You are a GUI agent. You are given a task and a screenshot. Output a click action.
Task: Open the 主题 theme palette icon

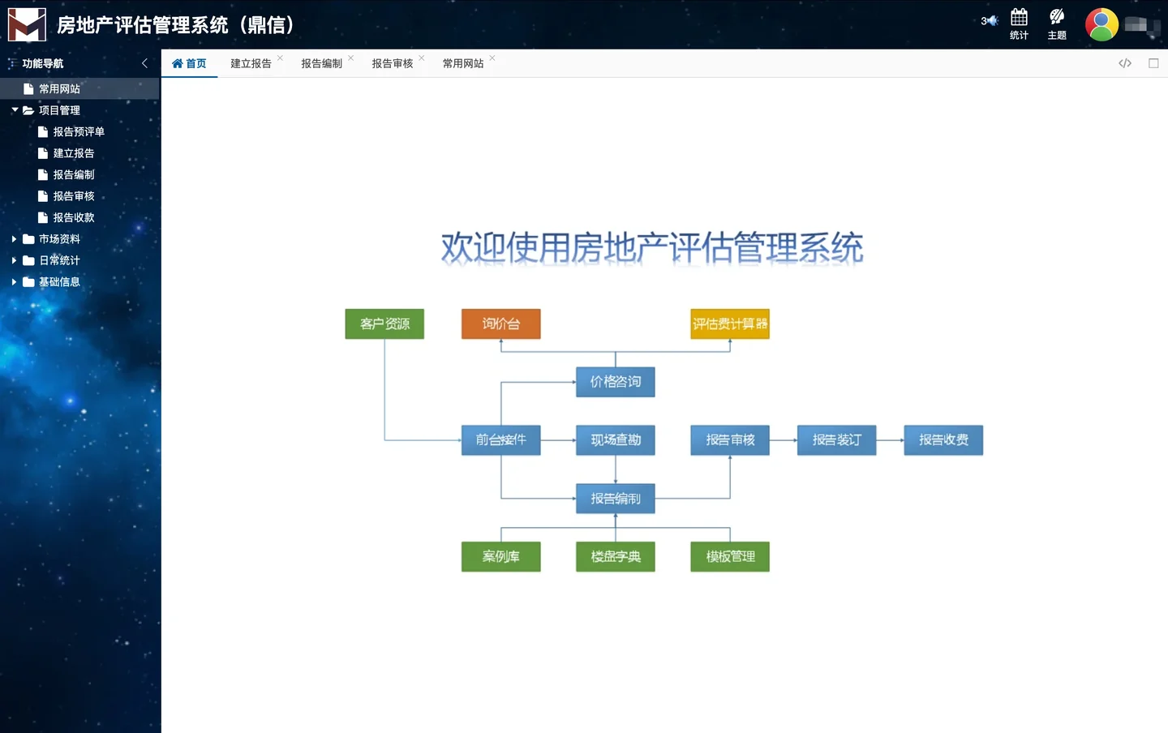coord(1056,24)
